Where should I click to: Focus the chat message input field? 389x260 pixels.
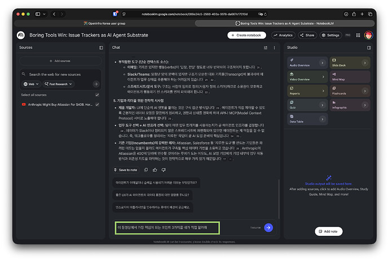coord(167,228)
